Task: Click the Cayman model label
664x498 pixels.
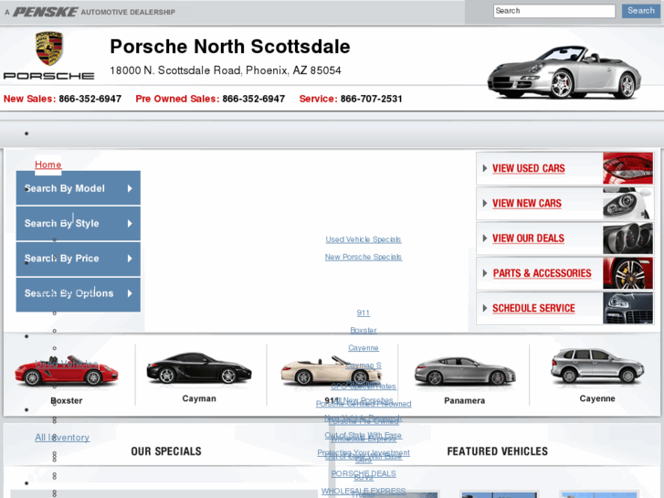Action: pos(199,398)
